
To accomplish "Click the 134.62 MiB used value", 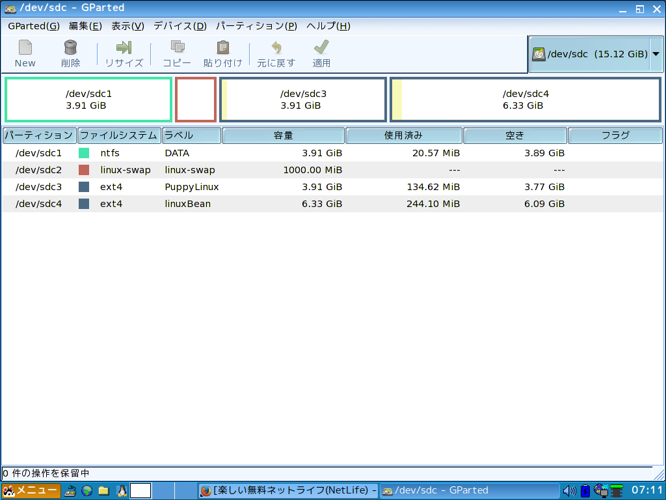I will pos(434,187).
